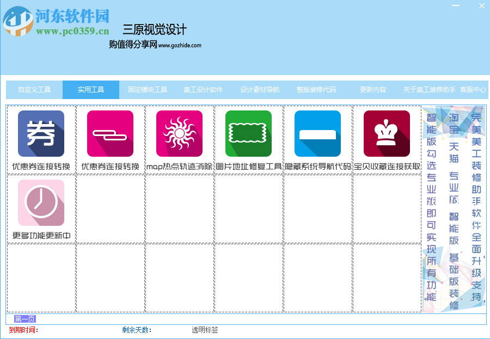Click the 三原视觉设计 title text
490x339 pixels.
point(155,30)
